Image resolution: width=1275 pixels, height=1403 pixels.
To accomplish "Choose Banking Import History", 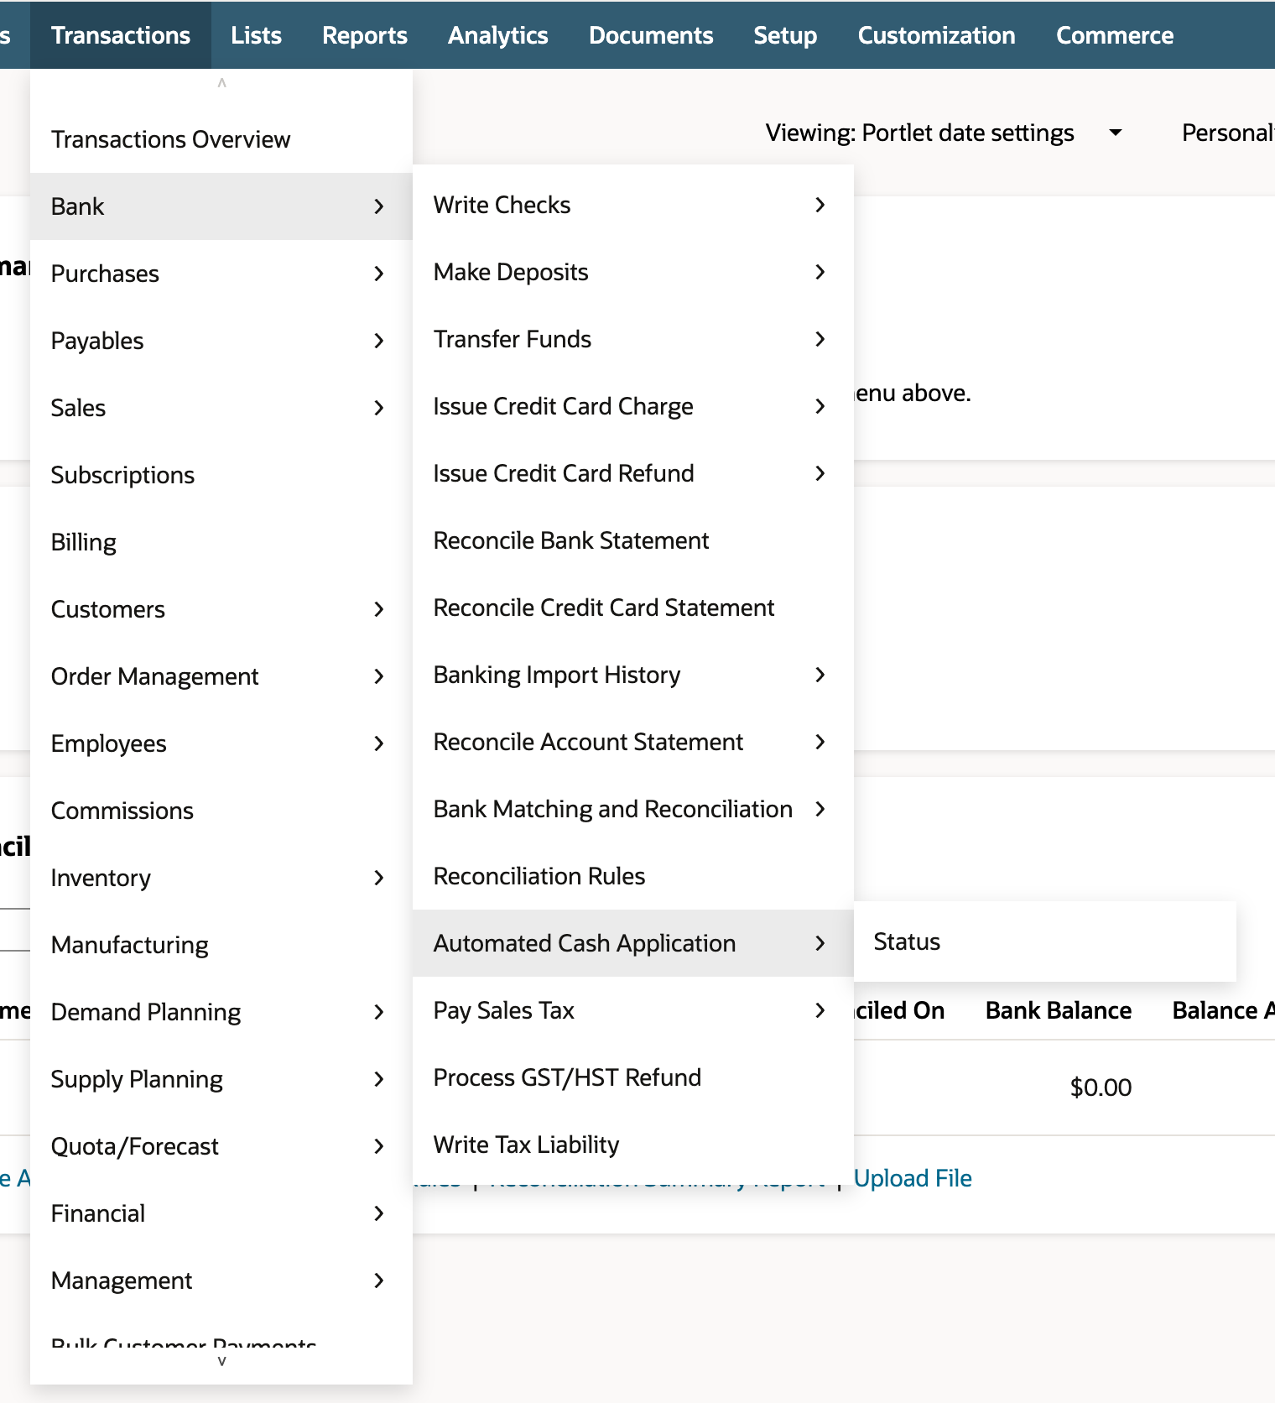I will 633,675.
